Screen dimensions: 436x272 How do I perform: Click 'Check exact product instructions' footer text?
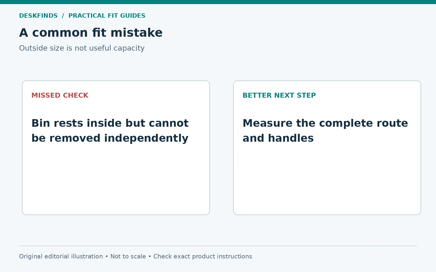[203, 256]
